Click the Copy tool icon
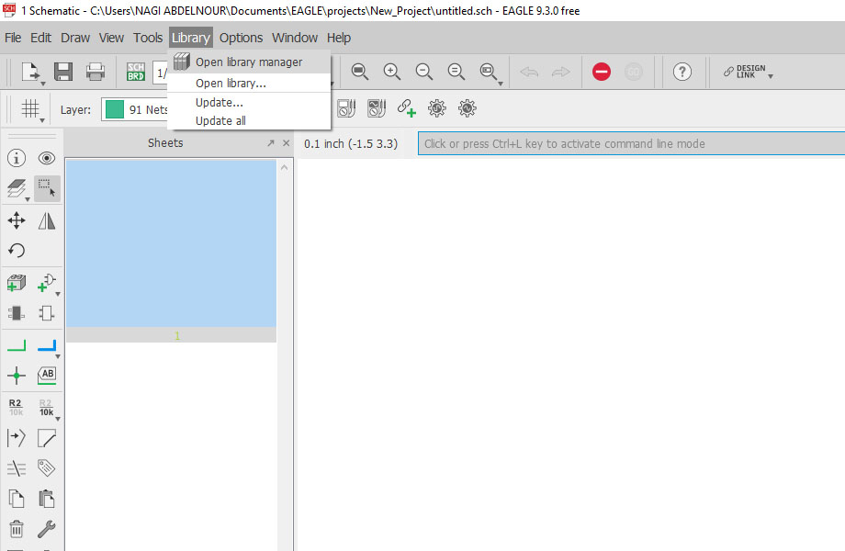Viewport: 845px width, 551px height. 17,499
